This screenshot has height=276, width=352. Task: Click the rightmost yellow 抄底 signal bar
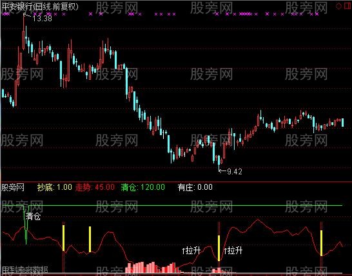point(321,243)
